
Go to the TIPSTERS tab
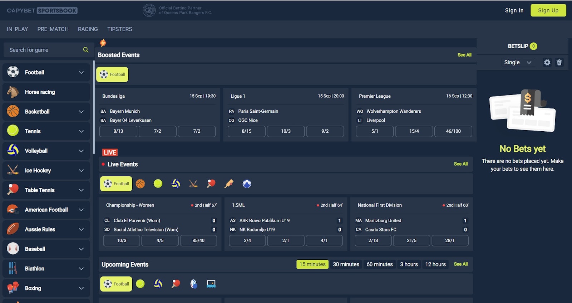pyautogui.click(x=119, y=29)
